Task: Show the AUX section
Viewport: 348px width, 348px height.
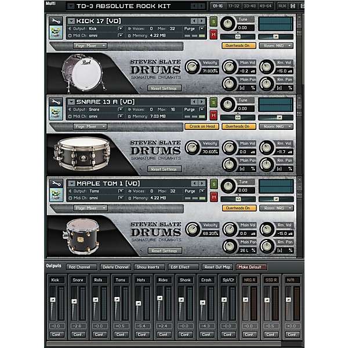Action: (x=282, y=6)
